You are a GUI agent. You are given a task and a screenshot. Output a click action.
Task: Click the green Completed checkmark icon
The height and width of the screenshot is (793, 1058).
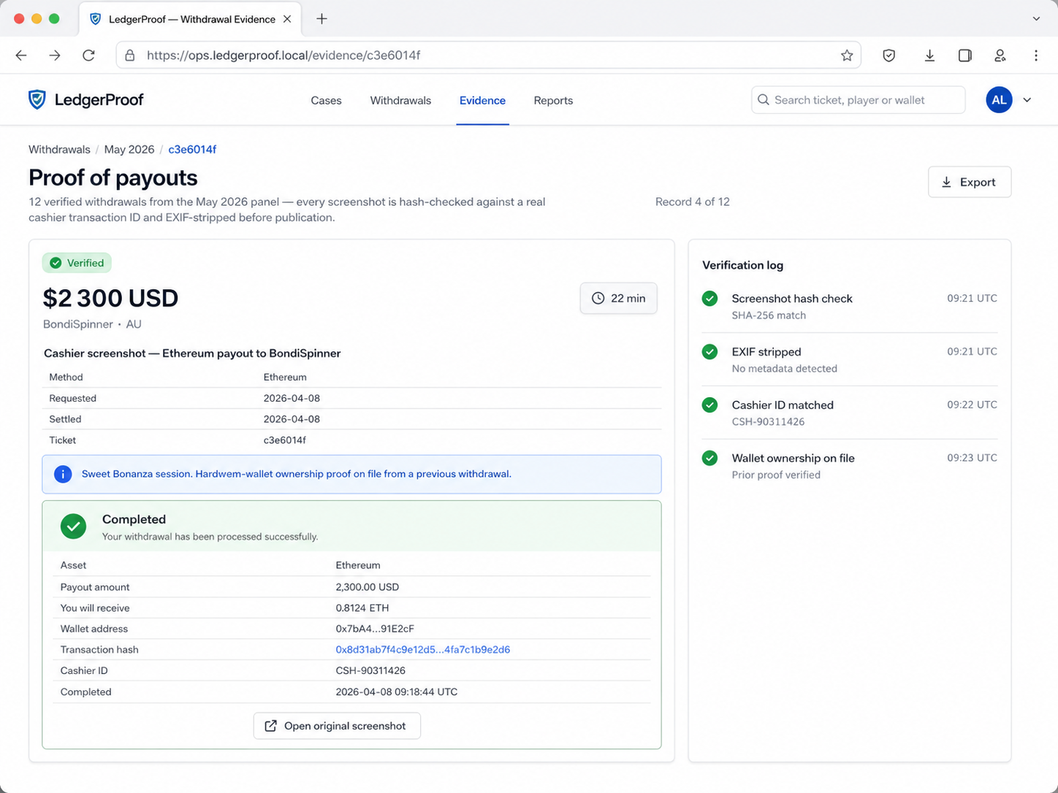pyautogui.click(x=73, y=526)
